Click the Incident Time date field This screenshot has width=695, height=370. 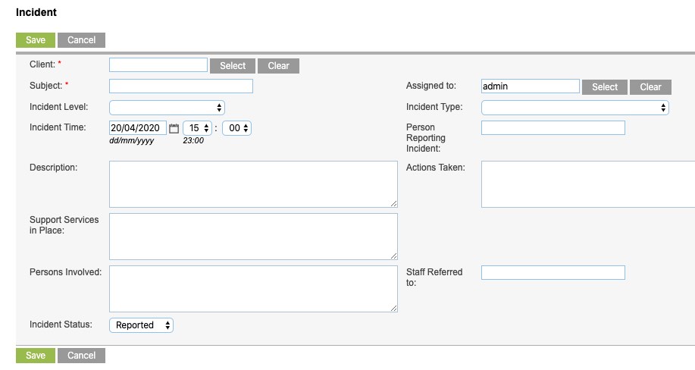point(138,128)
